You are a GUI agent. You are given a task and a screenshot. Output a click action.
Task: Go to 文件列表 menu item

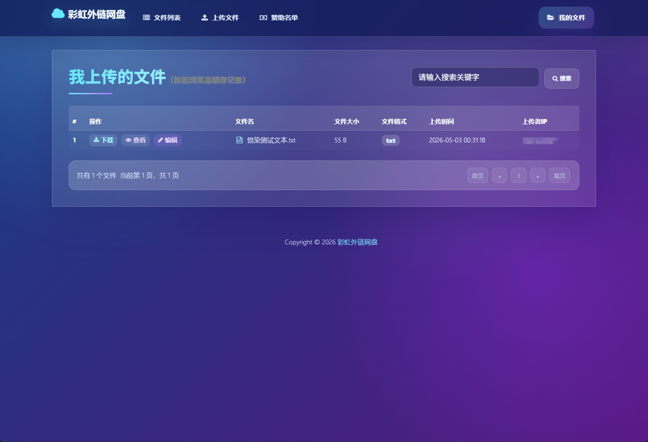[162, 18]
